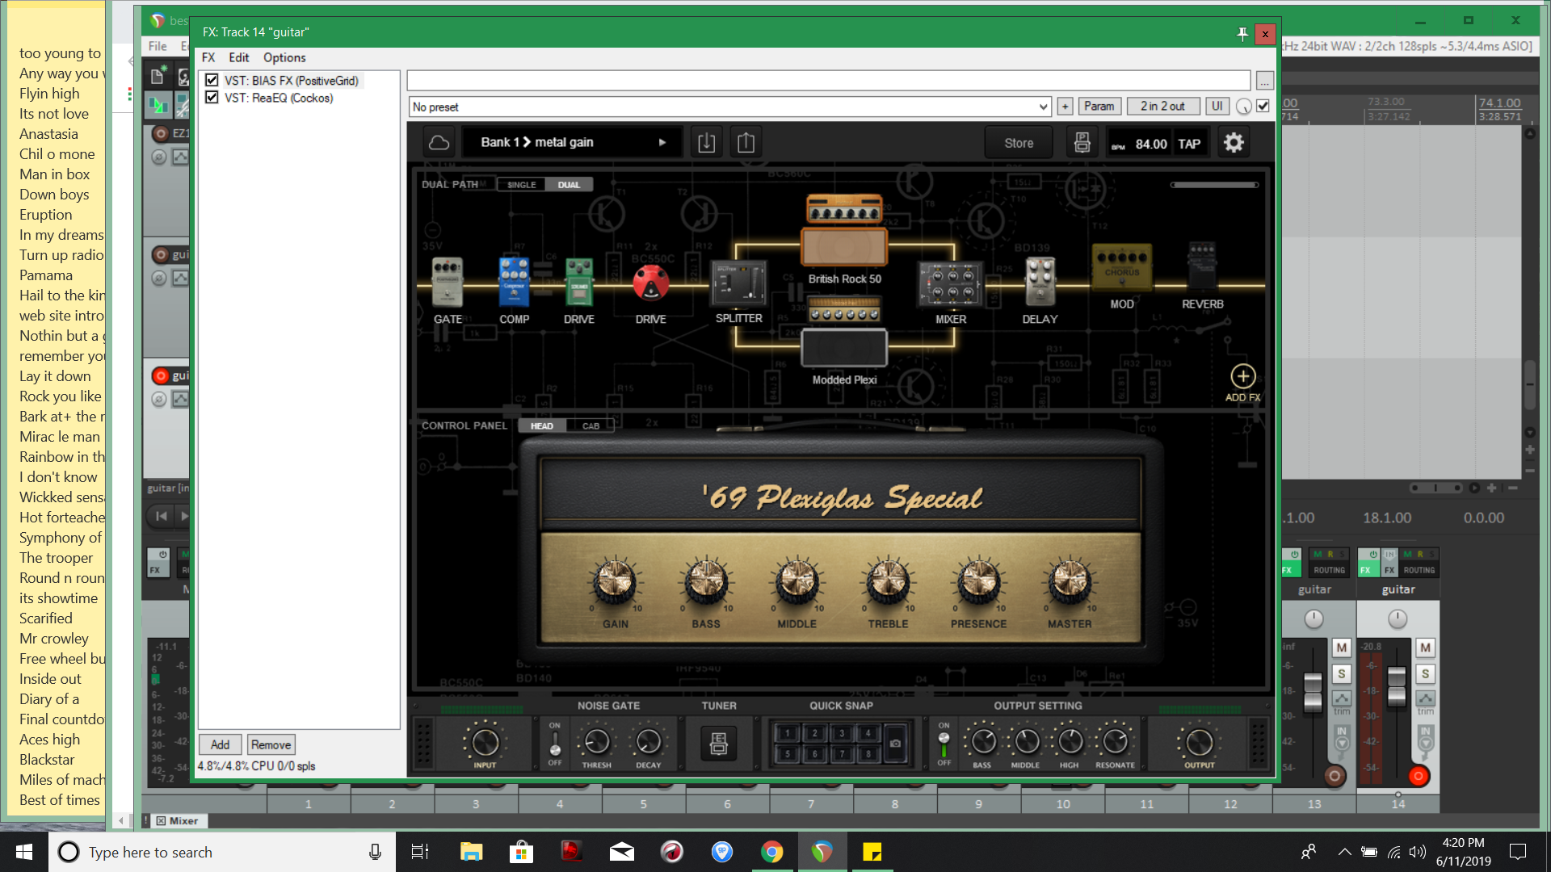
Task: Click the amp MASTER knob
Action: pos(1070,581)
